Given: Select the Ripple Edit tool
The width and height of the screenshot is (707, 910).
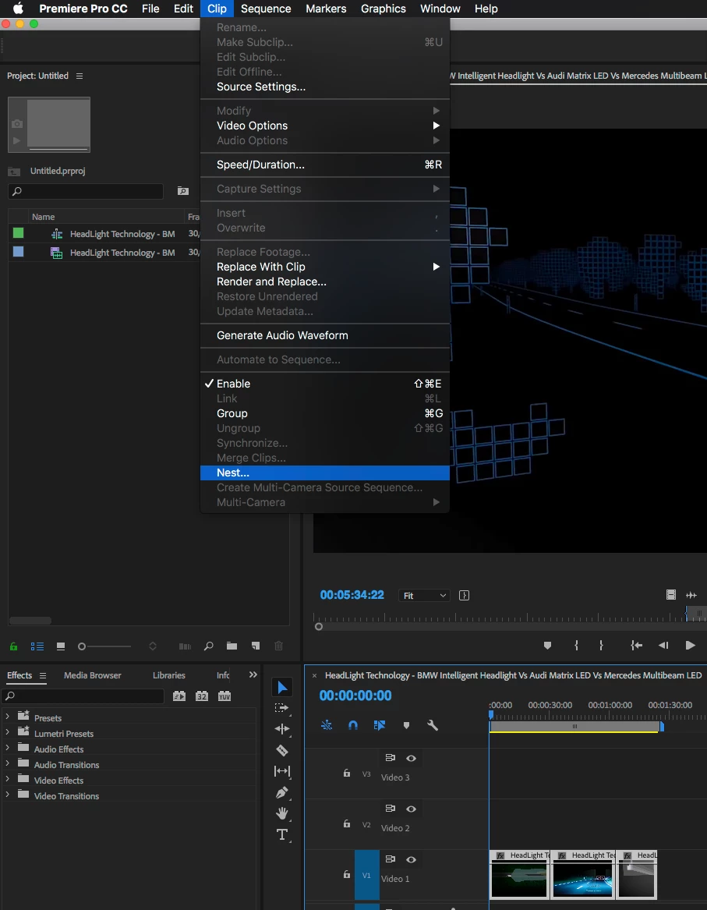Looking at the screenshot, I should tap(282, 729).
